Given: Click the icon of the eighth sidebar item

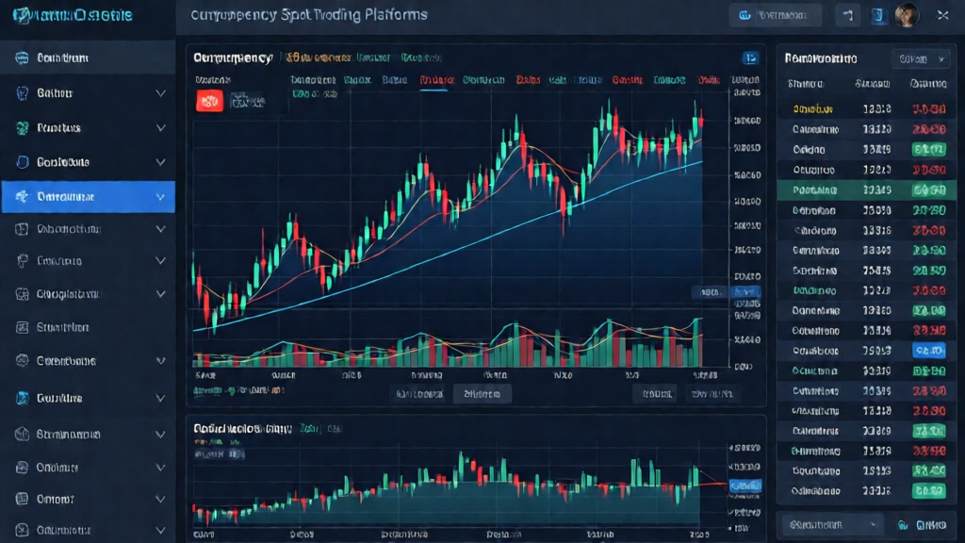Looking at the screenshot, I should click(23, 294).
